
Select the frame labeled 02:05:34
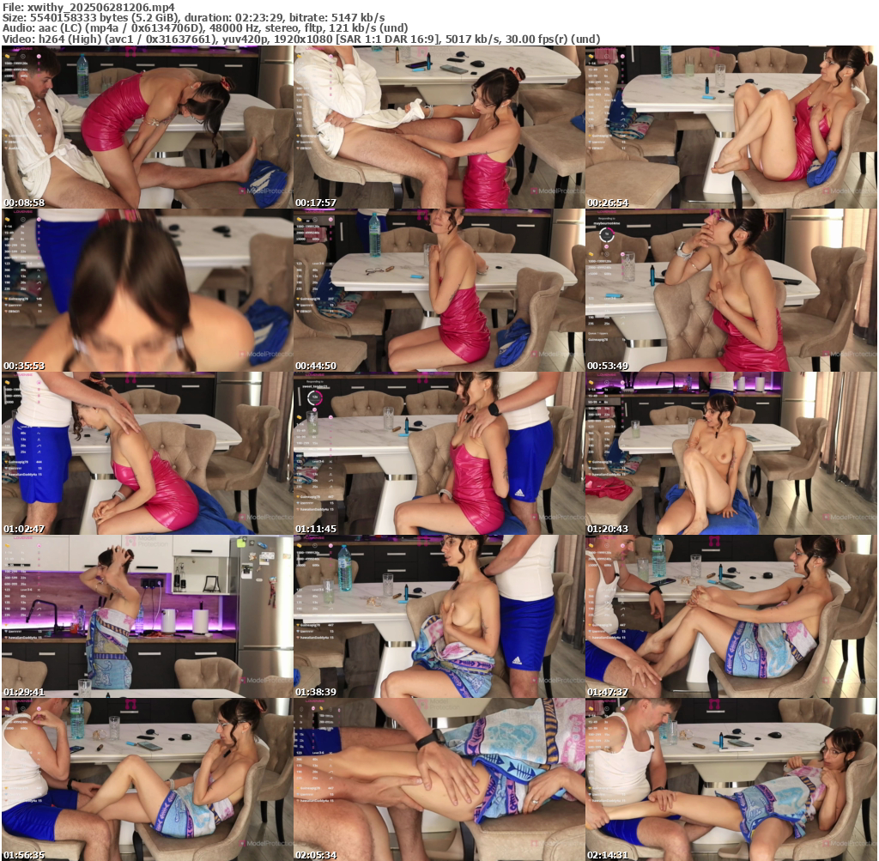[439, 779]
